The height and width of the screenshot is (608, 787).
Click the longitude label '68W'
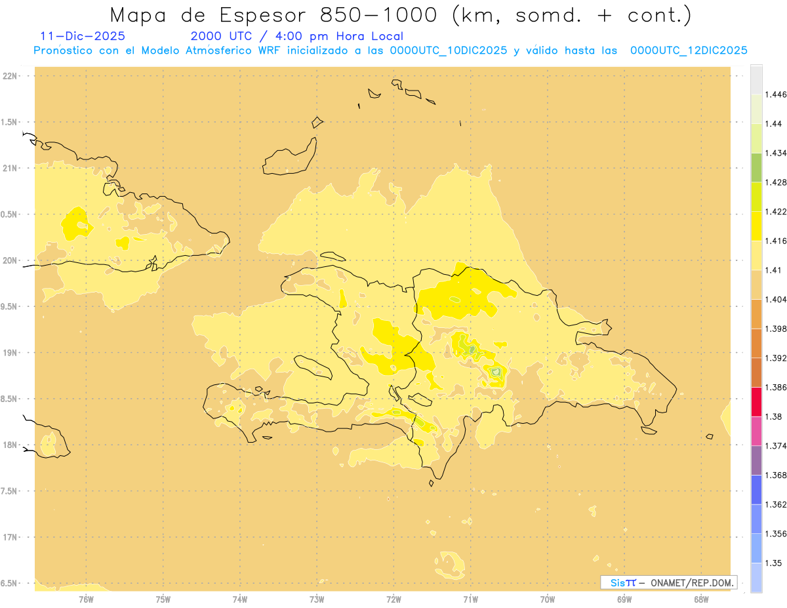coord(701,599)
